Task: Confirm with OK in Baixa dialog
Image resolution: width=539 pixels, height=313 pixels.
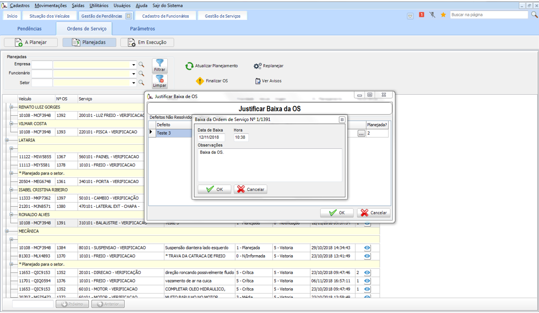Action: point(215,189)
